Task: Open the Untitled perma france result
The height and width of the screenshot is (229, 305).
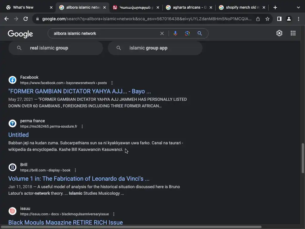Action: pos(18,135)
